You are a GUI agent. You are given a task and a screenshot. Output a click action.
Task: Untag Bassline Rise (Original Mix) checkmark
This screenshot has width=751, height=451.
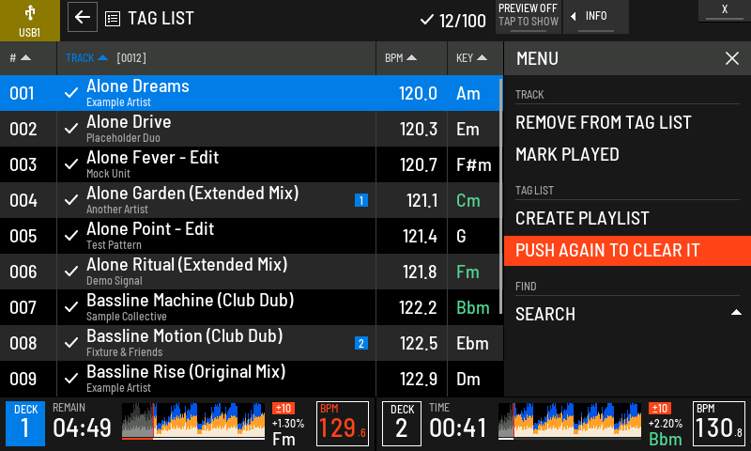click(x=71, y=379)
